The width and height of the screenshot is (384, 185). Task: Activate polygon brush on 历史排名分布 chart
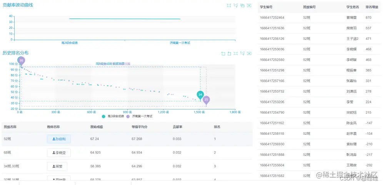pyautogui.click(x=242, y=53)
